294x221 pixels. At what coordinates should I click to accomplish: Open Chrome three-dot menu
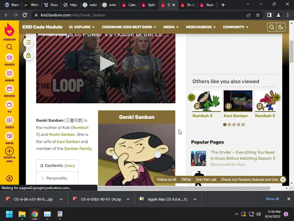tap(288, 15)
